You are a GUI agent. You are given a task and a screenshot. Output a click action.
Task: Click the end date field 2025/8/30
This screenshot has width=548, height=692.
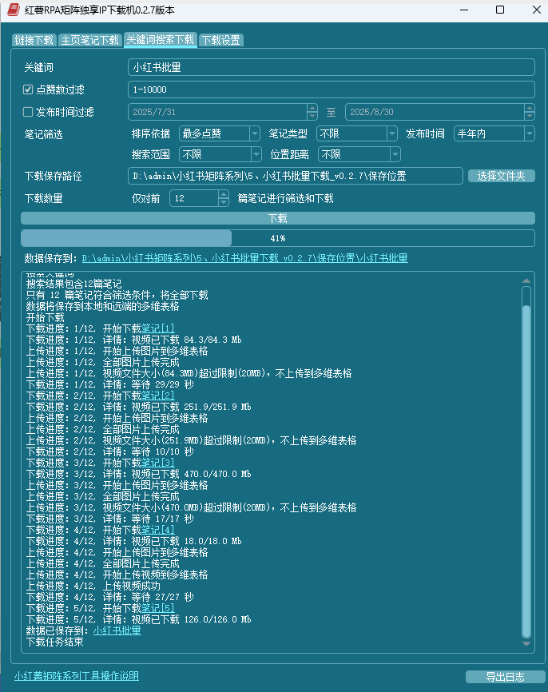[x=435, y=112]
